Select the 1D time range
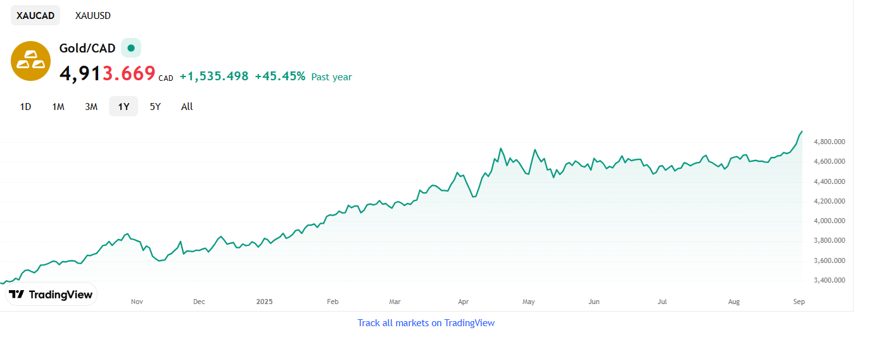This screenshot has height=342, width=891. coord(25,107)
